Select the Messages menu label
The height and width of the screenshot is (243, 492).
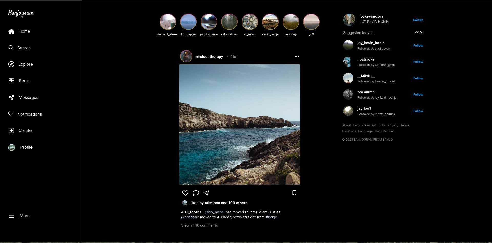28,97
